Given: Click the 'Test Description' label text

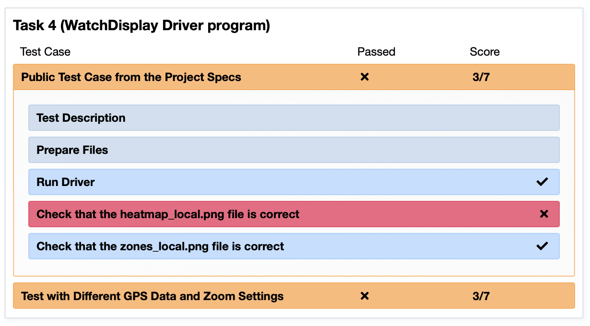Looking at the screenshot, I should 81,118.
